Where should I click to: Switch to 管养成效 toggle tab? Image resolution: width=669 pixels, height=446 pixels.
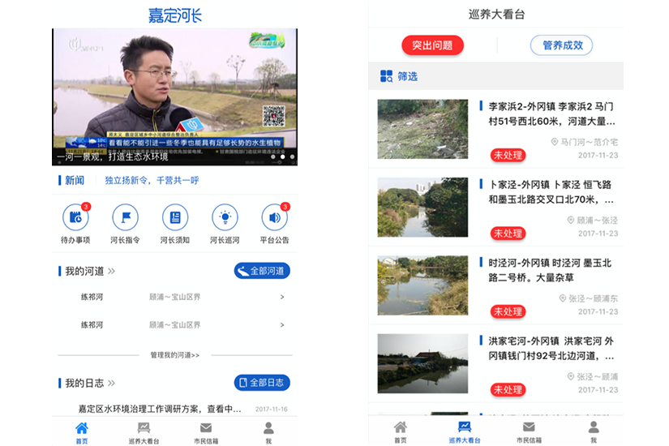[x=562, y=45]
